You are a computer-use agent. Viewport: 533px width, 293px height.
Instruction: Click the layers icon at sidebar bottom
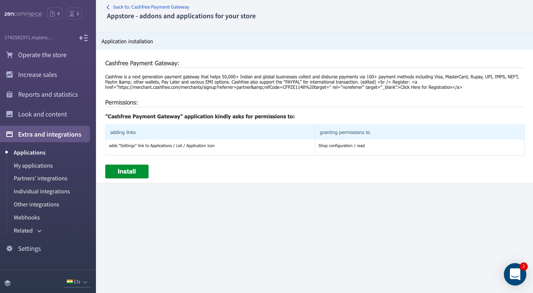[8, 283]
